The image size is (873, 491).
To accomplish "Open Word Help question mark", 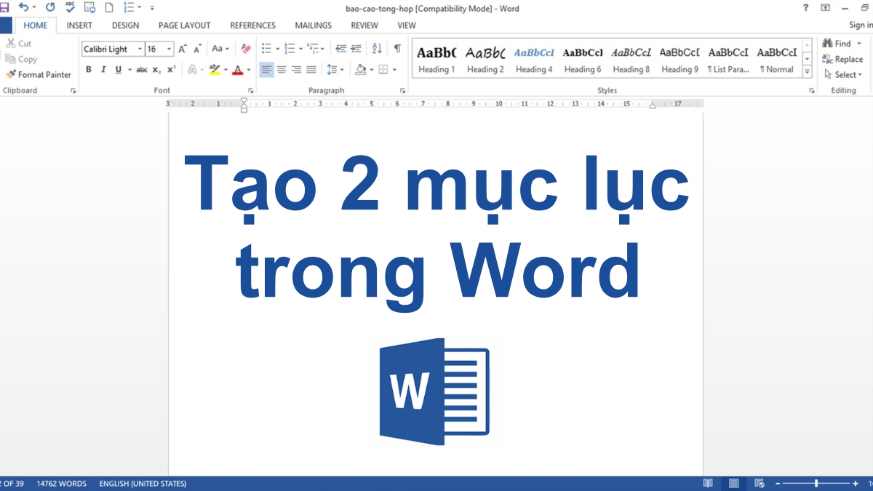I will click(x=805, y=7).
